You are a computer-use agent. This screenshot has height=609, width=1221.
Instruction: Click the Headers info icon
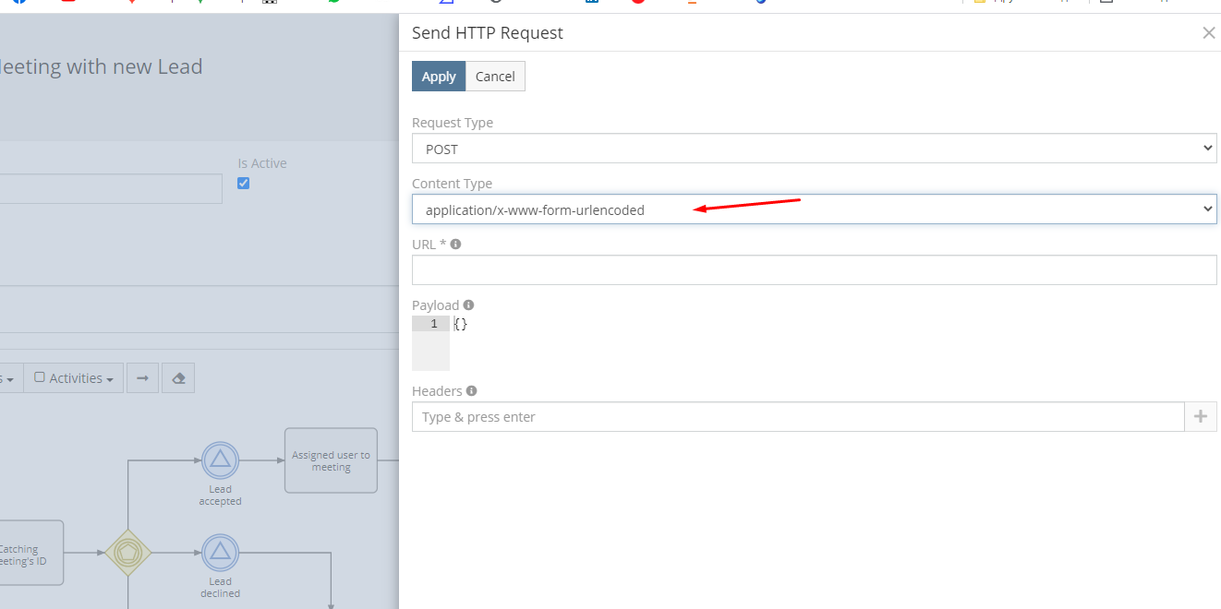click(472, 391)
